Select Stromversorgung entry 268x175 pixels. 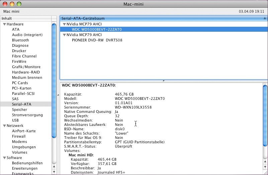click(x=27, y=115)
